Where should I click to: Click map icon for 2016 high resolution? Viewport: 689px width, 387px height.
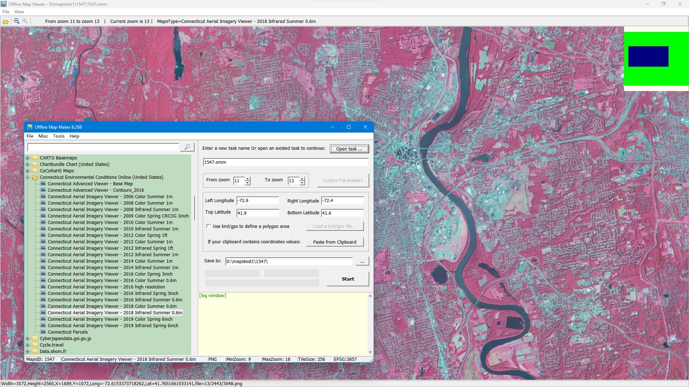[43, 287]
